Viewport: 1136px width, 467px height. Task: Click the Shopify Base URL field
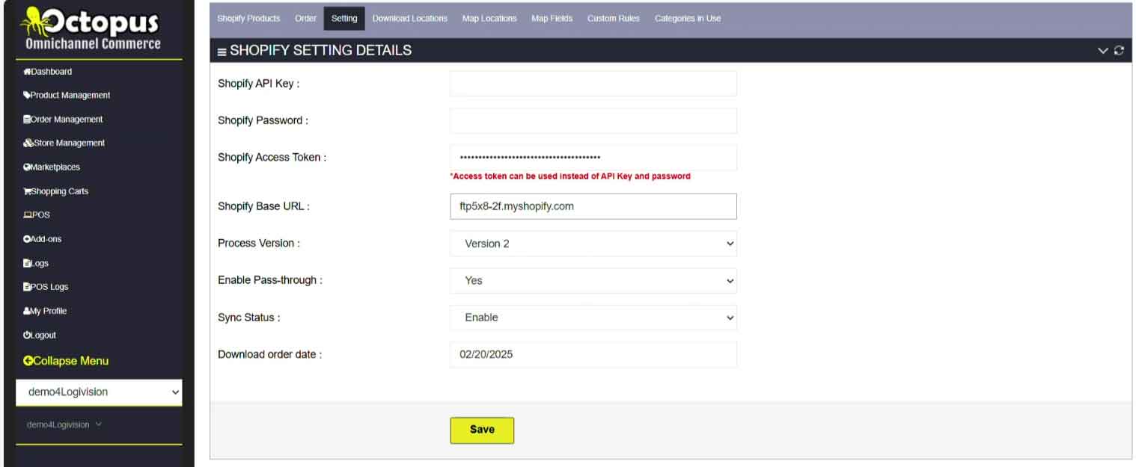(593, 206)
